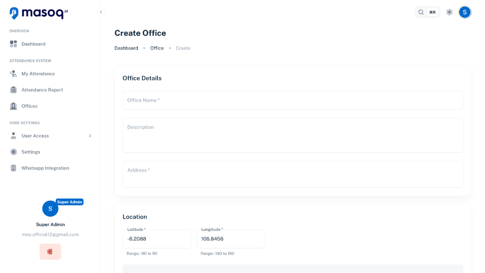The width and height of the screenshot is (485, 273).
Task: Open the Attendance Report section
Action: 42,89
